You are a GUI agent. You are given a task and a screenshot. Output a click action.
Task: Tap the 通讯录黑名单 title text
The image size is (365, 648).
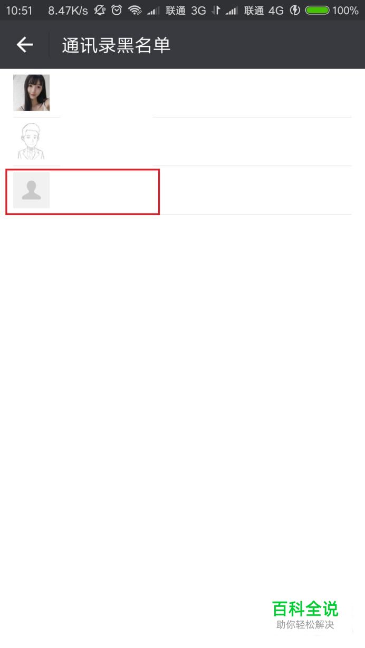click(116, 45)
